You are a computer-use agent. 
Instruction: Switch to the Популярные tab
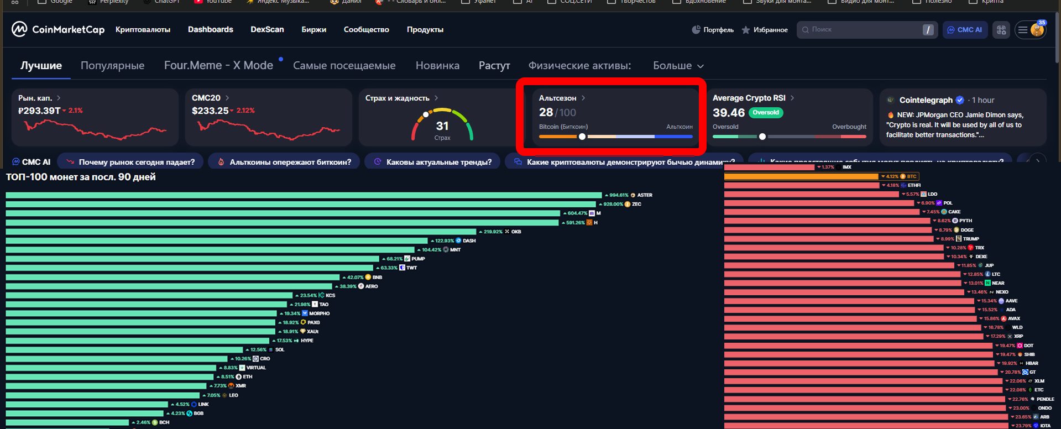tap(112, 66)
